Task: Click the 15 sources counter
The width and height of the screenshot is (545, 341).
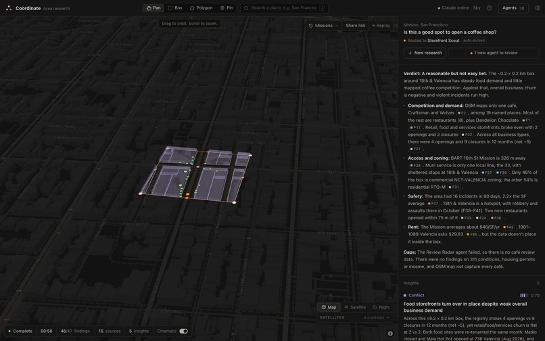Action: pos(110,332)
